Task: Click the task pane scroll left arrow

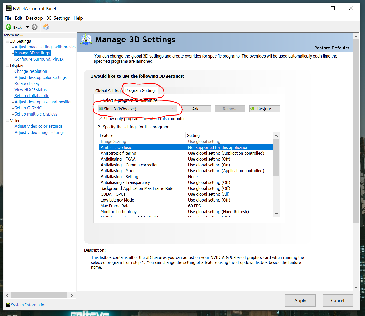Action: (7, 295)
